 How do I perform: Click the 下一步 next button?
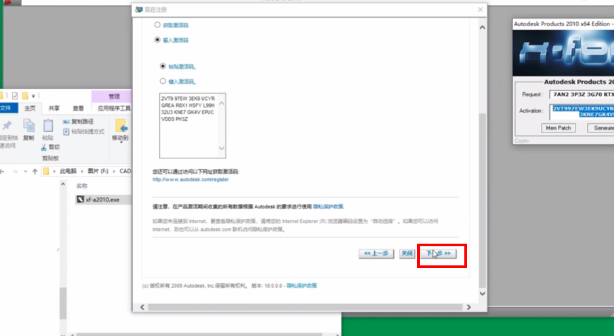[x=438, y=253]
